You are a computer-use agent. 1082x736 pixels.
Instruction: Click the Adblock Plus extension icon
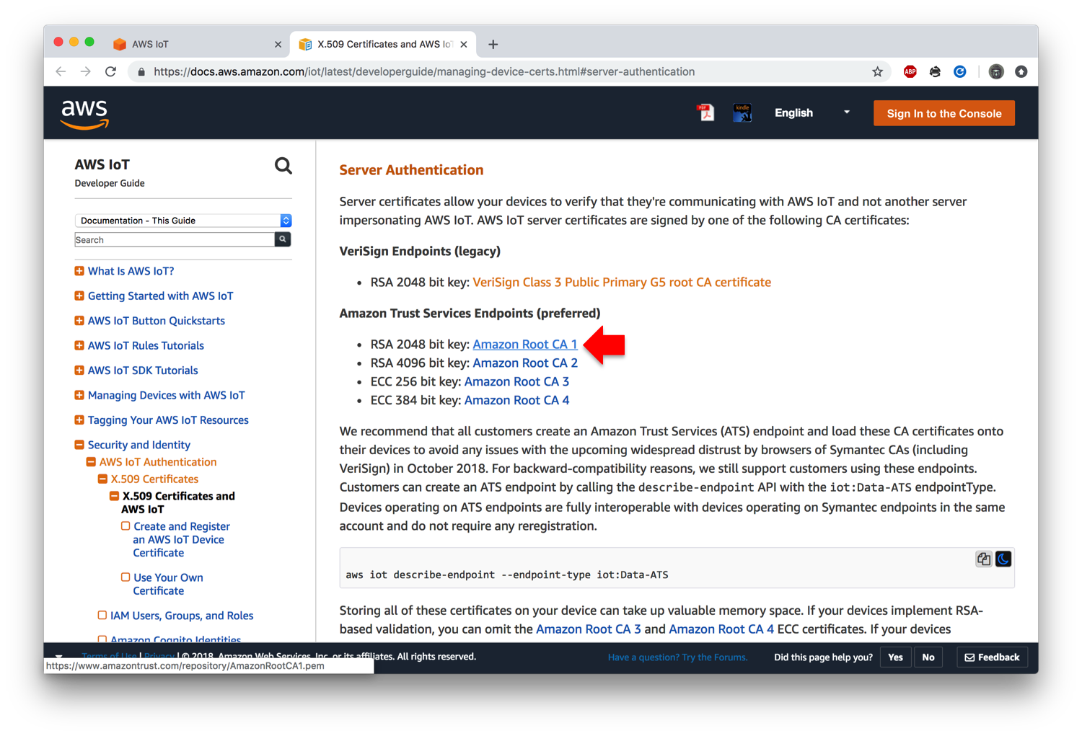point(910,71)
